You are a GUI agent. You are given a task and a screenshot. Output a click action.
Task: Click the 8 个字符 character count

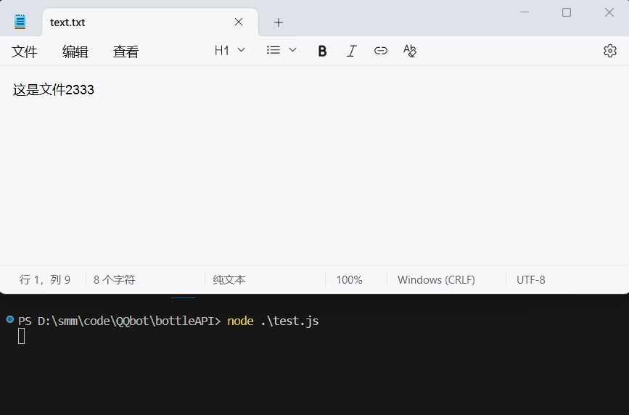[115, 280]
